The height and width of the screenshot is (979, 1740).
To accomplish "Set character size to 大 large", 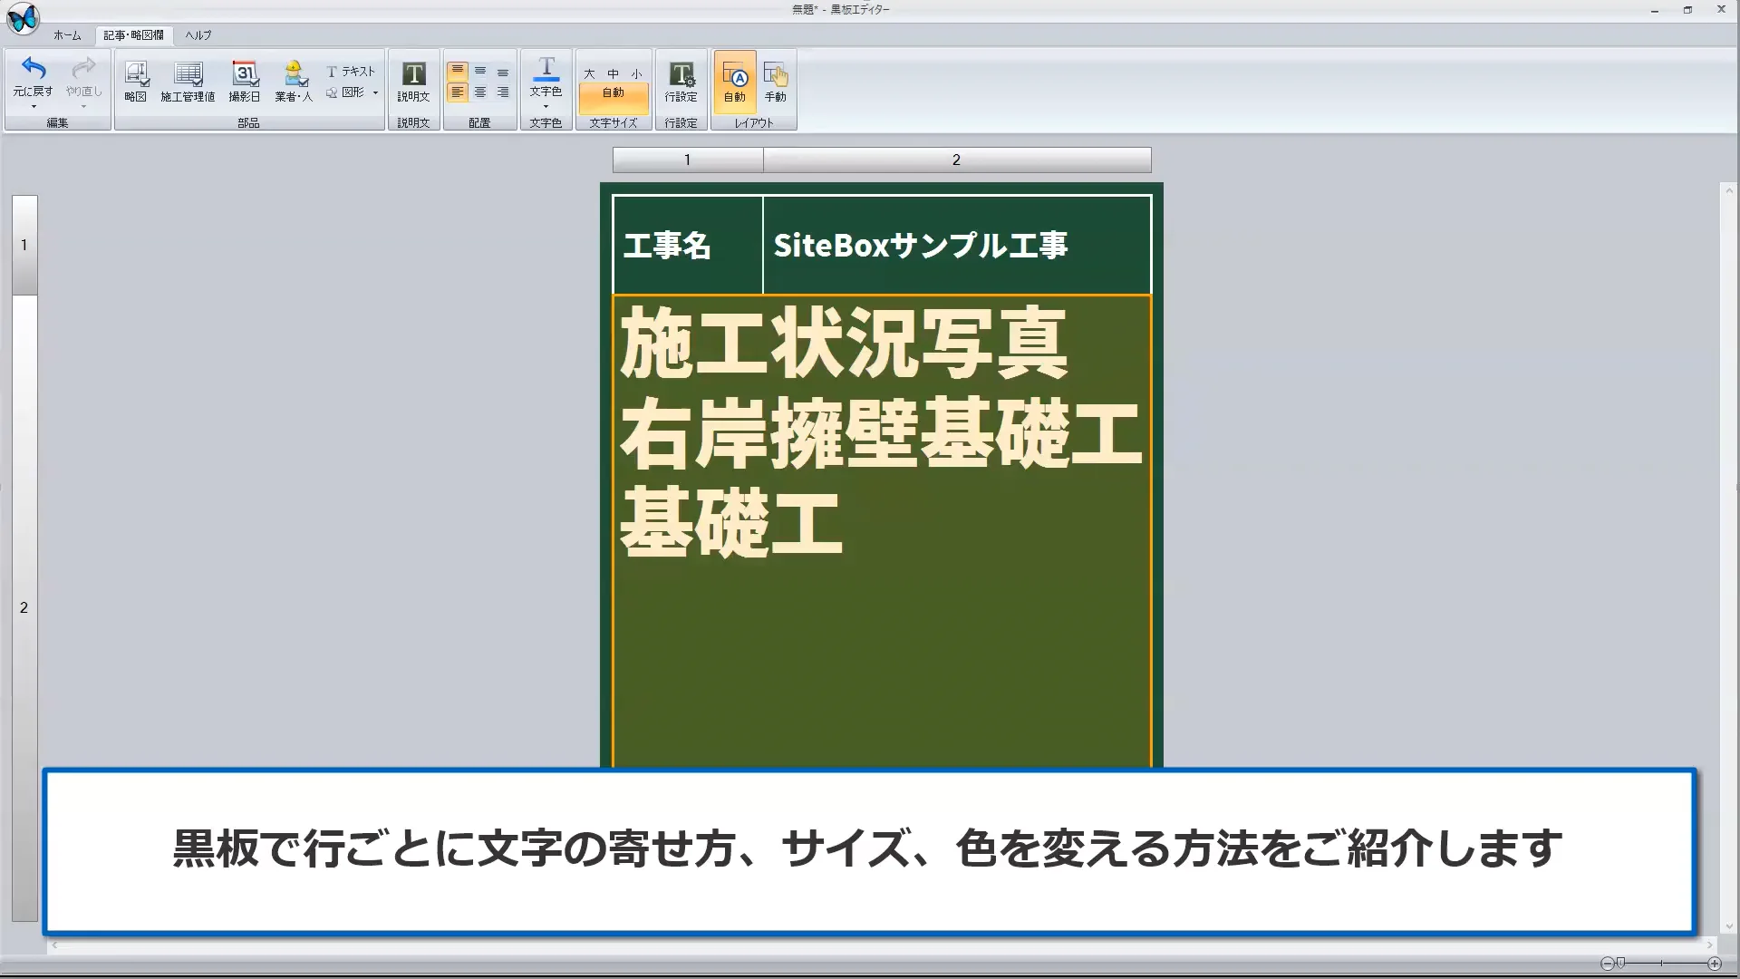I will click(x=589, y=73).
